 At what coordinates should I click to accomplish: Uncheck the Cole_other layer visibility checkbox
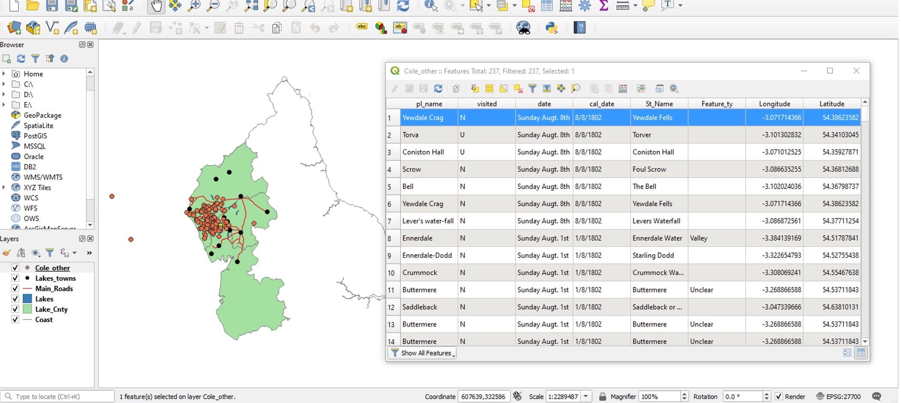click(15, 268)
